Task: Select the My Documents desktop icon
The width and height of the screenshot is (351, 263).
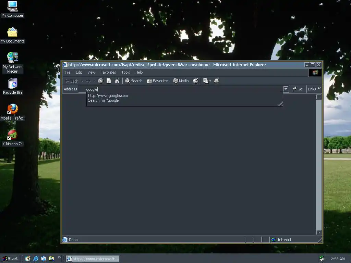Action: click(12, 35)
